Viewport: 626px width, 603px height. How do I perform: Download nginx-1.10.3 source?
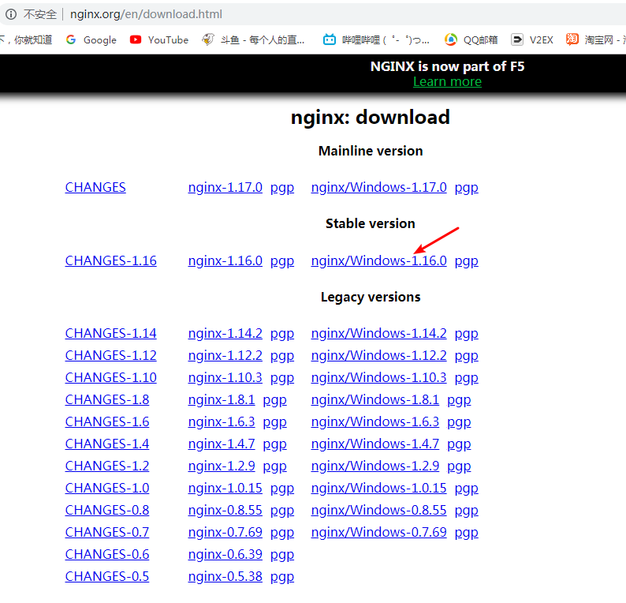(x=225, y=377)
